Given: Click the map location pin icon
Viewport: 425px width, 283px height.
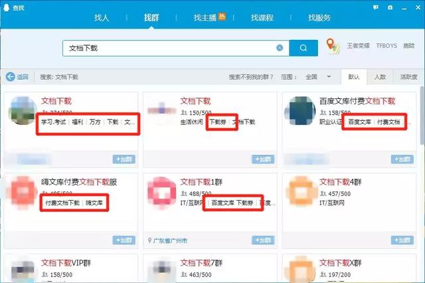Looking at the screenshot, I should point(333,47).
